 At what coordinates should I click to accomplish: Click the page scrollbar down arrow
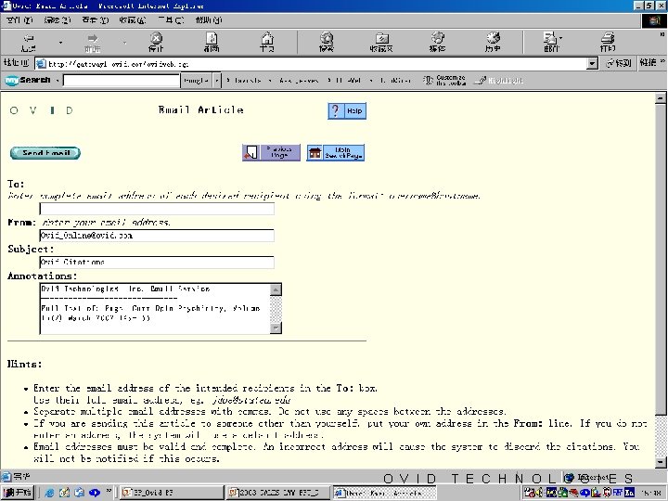coord(660,462)
